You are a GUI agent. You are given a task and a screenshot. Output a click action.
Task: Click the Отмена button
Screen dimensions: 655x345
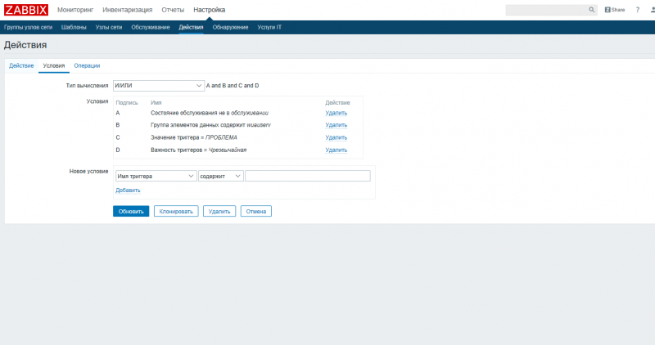click(x=256, y=211)
